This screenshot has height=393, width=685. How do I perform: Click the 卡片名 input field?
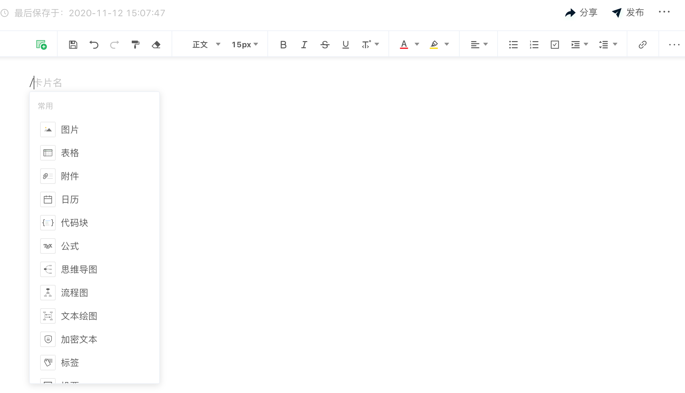[x=49, y=83]
